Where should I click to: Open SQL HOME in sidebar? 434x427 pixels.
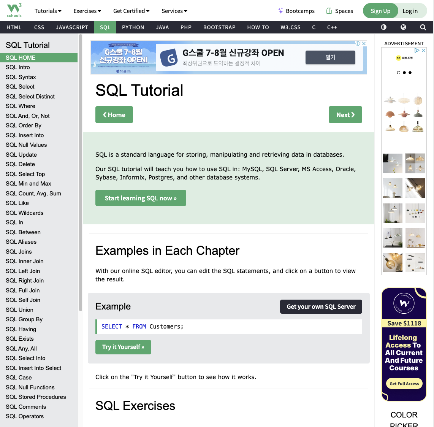[39, 57]
